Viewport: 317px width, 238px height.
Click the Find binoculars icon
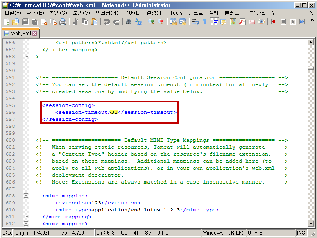pos(129,22)
